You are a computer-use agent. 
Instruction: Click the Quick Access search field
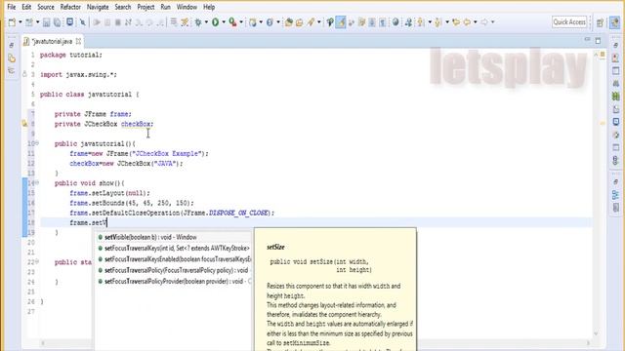[569, 22]
